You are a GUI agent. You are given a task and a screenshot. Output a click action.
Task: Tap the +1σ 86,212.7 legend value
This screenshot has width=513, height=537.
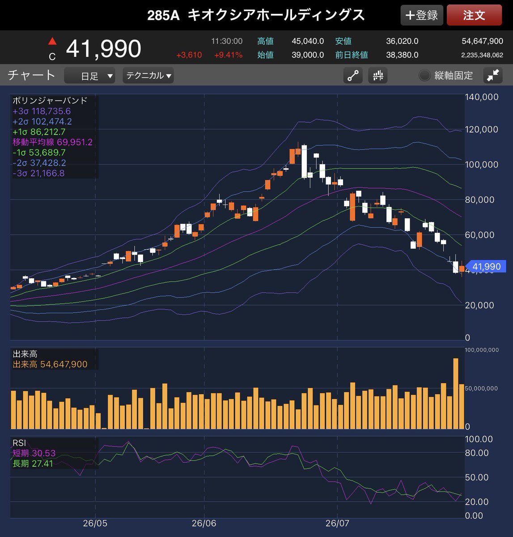coord(39,132)
